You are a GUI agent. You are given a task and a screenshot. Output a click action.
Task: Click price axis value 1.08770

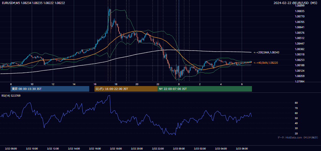tap(300, 16)
